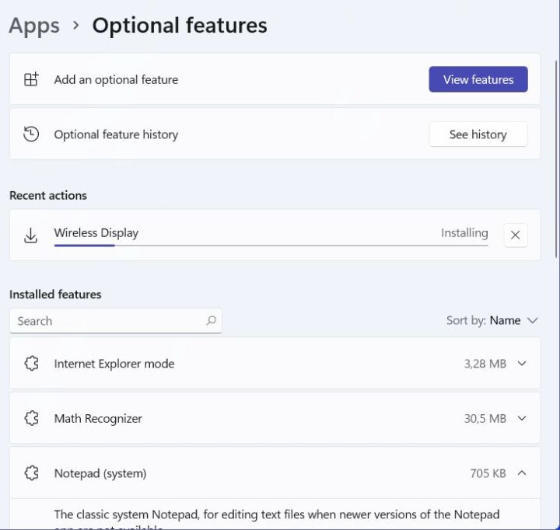Screen dimensions: 560x530
Task: Click the vertical scrollbar on the right
Action: pos(555,155)
